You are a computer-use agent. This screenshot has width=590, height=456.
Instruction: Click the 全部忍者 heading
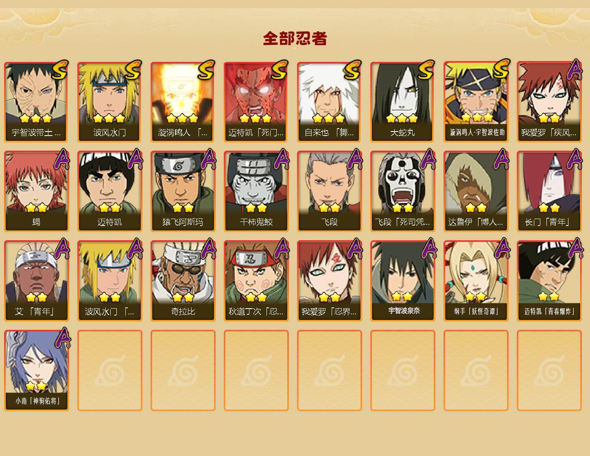click(x=295, y=38)
